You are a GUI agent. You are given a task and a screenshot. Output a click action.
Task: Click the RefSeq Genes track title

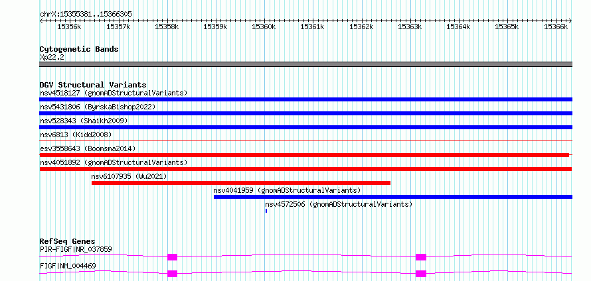click(68, 241)
